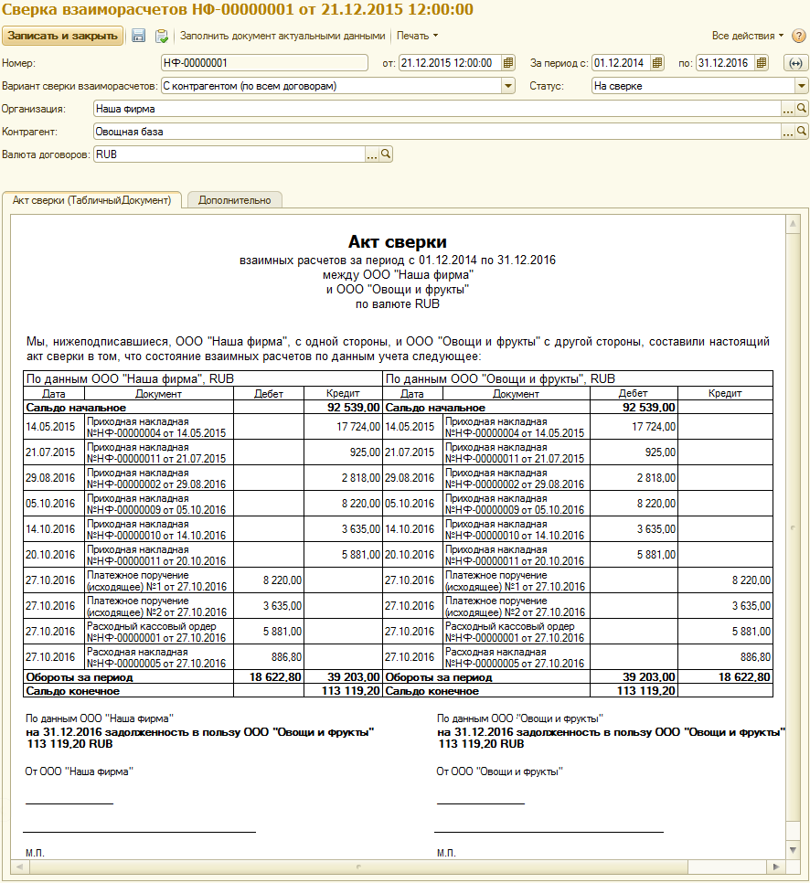Click magnifier icon in the Организация field
Image resolution: width=810 pixels, height=883 pixels.
pyautogui.click(x=802, y=109)
